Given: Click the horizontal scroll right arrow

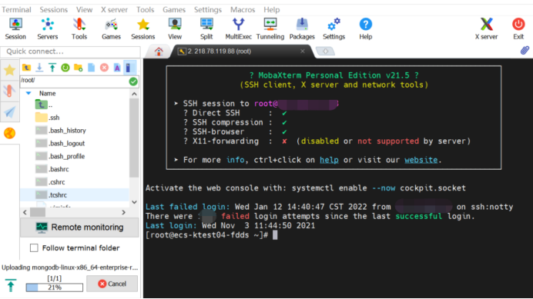Looking at the screenshot, I should [x=124, y=212].
